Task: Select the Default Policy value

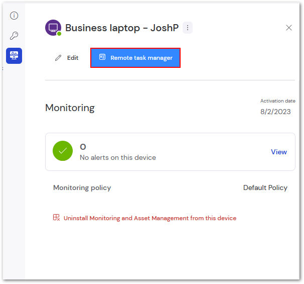Action: pos(265,187)
